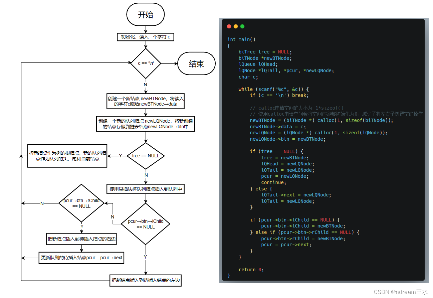This screenshot has height=298, width=433.
Task: Click the 'lQueue lQHead;' declaration
Action: pyautogui.click(x=258, y=64)
